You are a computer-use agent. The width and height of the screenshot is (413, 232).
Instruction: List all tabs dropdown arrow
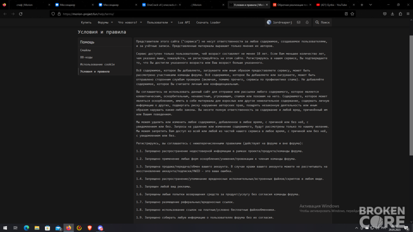pyautogui.click(x=370, y=5)
